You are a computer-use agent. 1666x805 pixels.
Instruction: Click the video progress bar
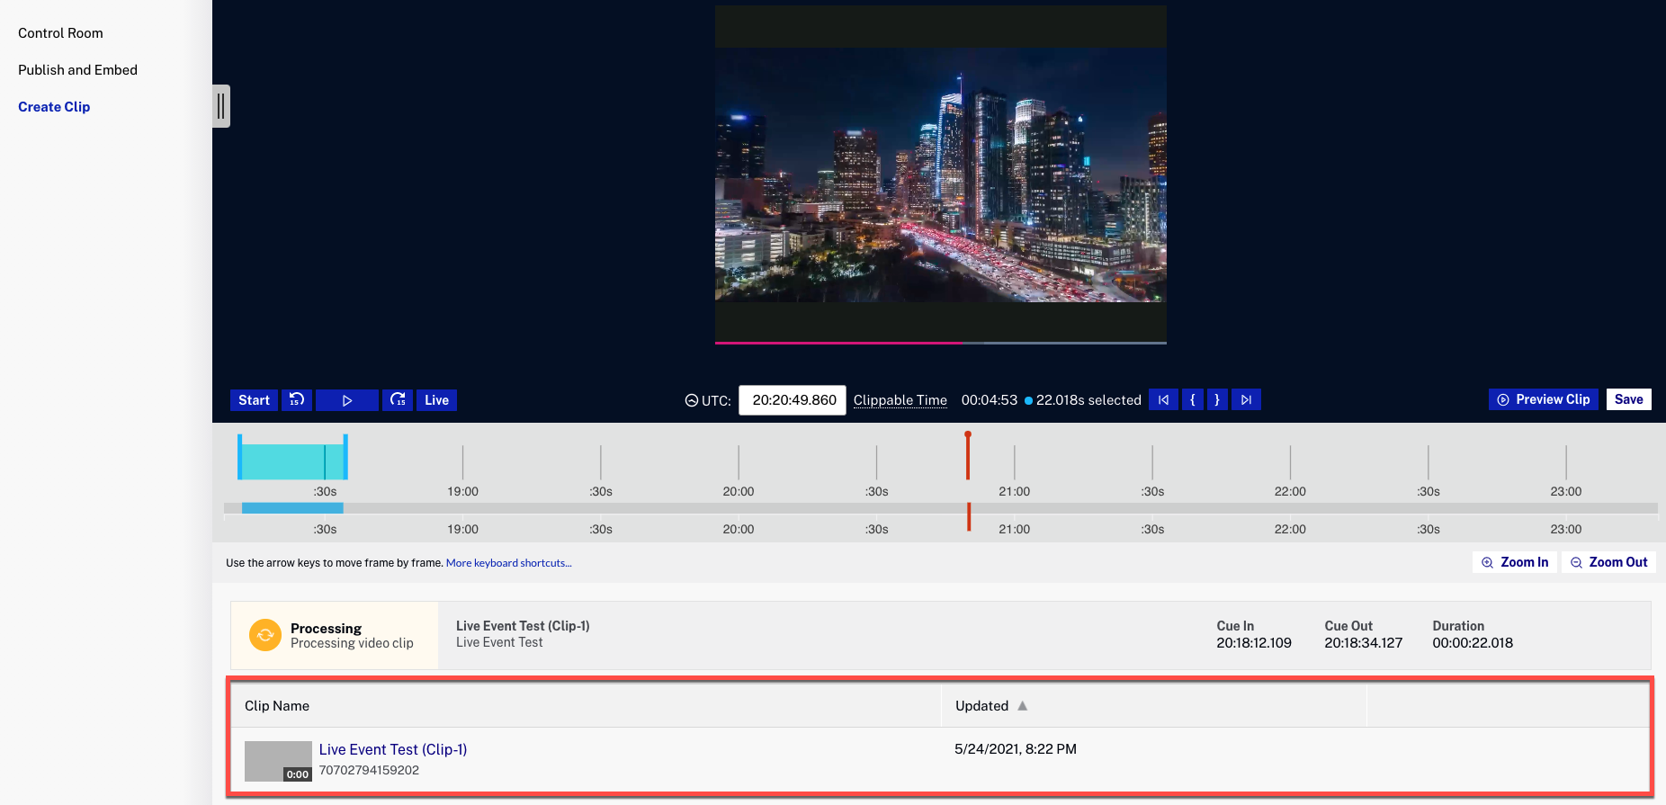point(941,343)
